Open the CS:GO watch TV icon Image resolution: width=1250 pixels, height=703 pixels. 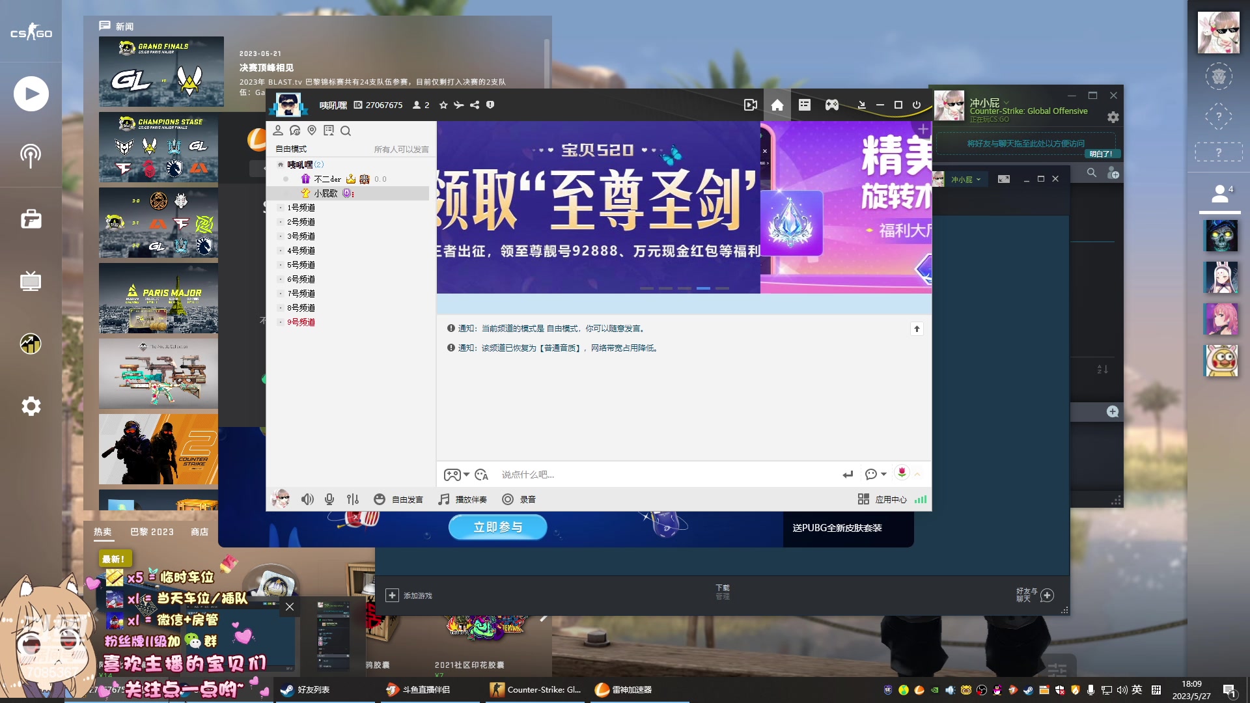pyautogui.click(x=31, y=281)
